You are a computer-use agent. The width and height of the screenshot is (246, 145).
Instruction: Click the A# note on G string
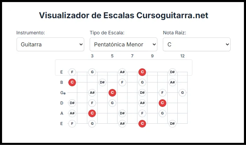(x=92, y=92)
